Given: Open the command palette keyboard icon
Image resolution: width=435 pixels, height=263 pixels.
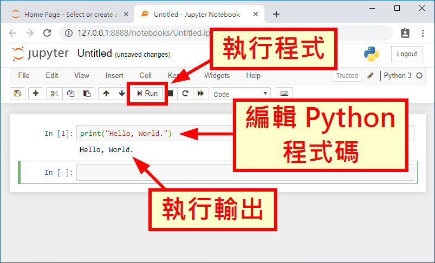Looking at the screenshot, I should pyautogui.click(x=284, y=94).
